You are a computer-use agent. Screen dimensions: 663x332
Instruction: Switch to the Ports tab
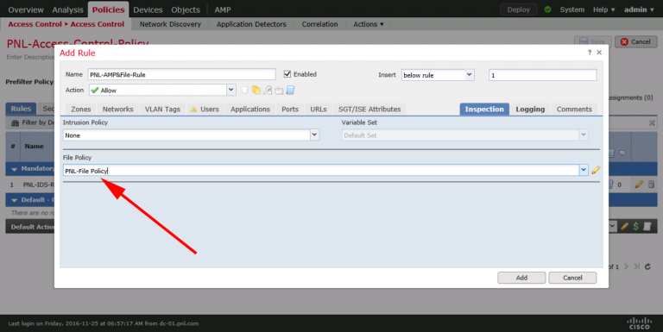tap(290, 109)
